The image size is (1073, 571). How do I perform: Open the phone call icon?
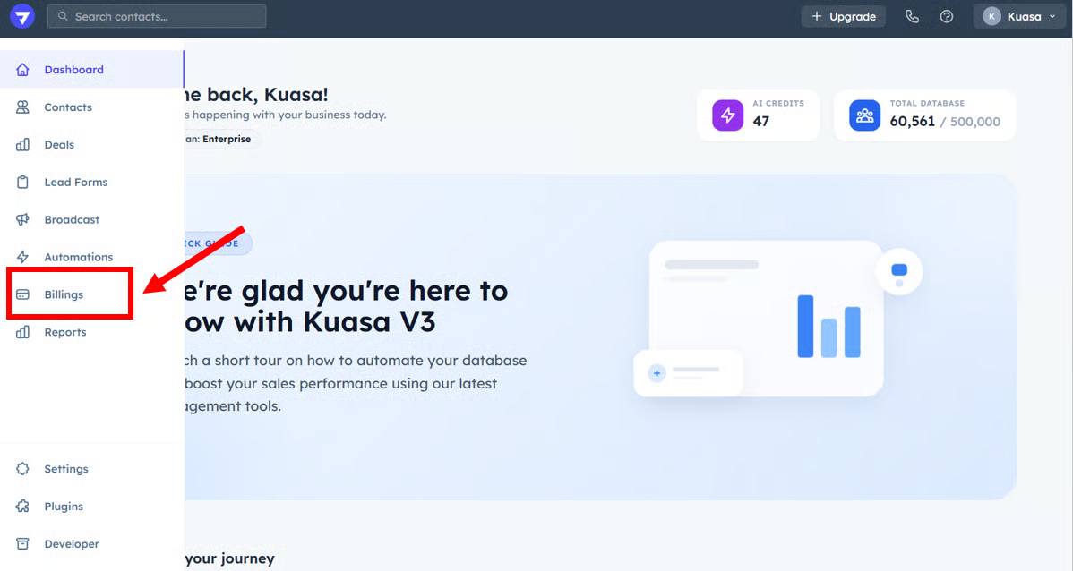point(912,16)
